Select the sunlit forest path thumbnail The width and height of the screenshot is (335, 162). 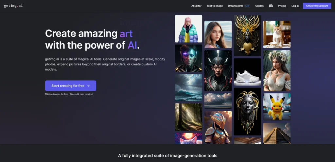click(188, 117)
